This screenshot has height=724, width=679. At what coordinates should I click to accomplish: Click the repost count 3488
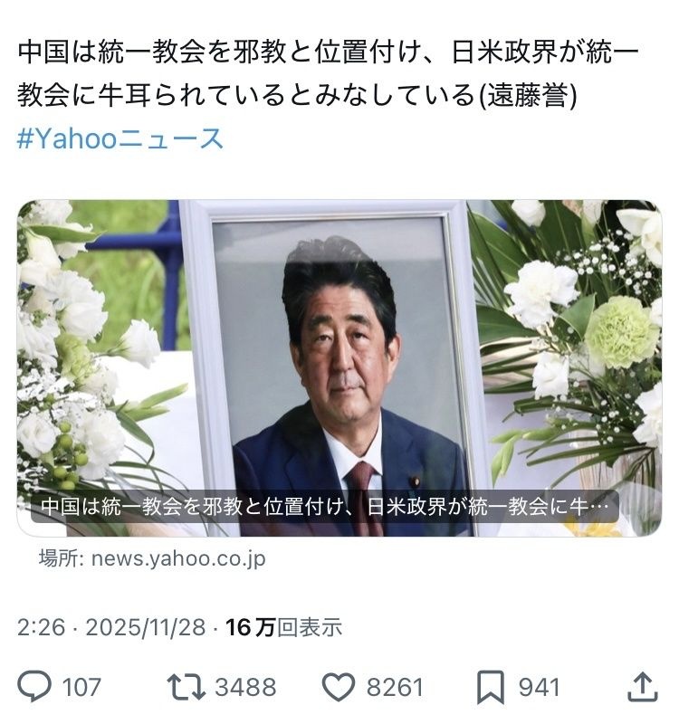pos(245,687)
